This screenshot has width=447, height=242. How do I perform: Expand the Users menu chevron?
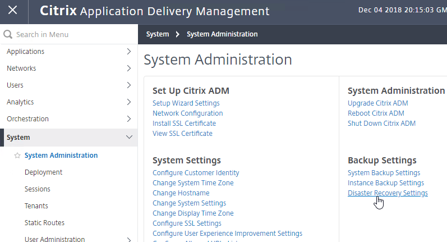[x=129, y=85]
